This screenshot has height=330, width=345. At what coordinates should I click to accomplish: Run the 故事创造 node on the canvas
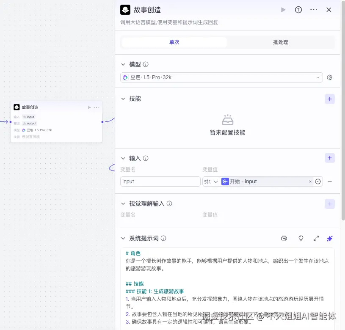(88, 107)
